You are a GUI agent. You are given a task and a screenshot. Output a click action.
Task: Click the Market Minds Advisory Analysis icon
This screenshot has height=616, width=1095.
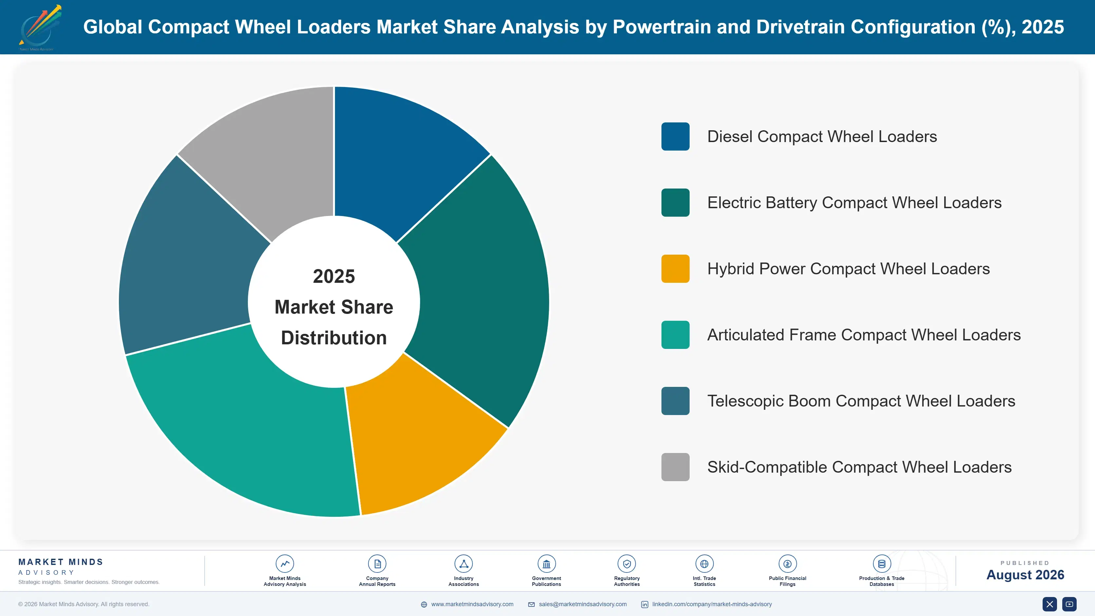click(x=285, y=564)
